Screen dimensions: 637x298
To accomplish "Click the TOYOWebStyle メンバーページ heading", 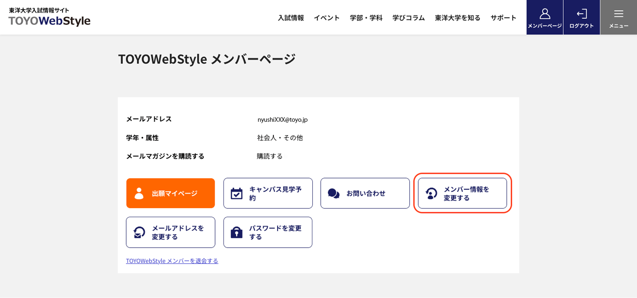I will pyautogui.click(x=207, y=59).
